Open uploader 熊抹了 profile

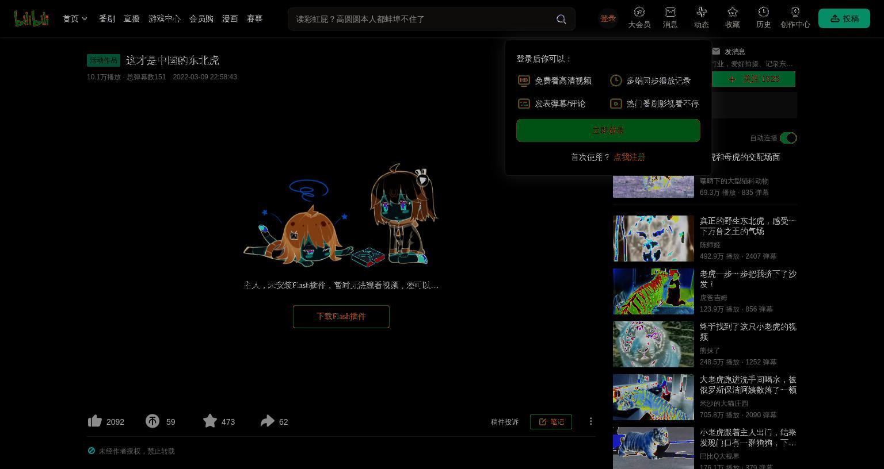coord(710,351)
